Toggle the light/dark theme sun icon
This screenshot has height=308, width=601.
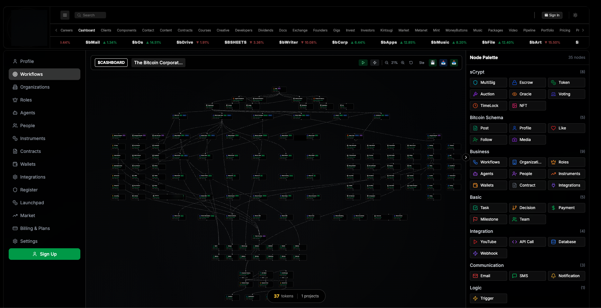pos(575,15)
